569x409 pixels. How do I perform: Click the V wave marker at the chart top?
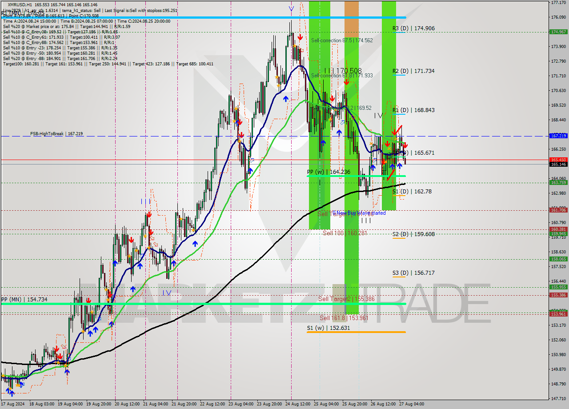pos(291,8)
